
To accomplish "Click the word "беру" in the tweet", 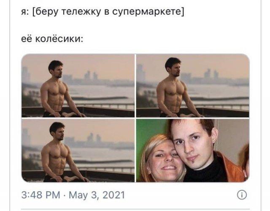I will point(45,12).
